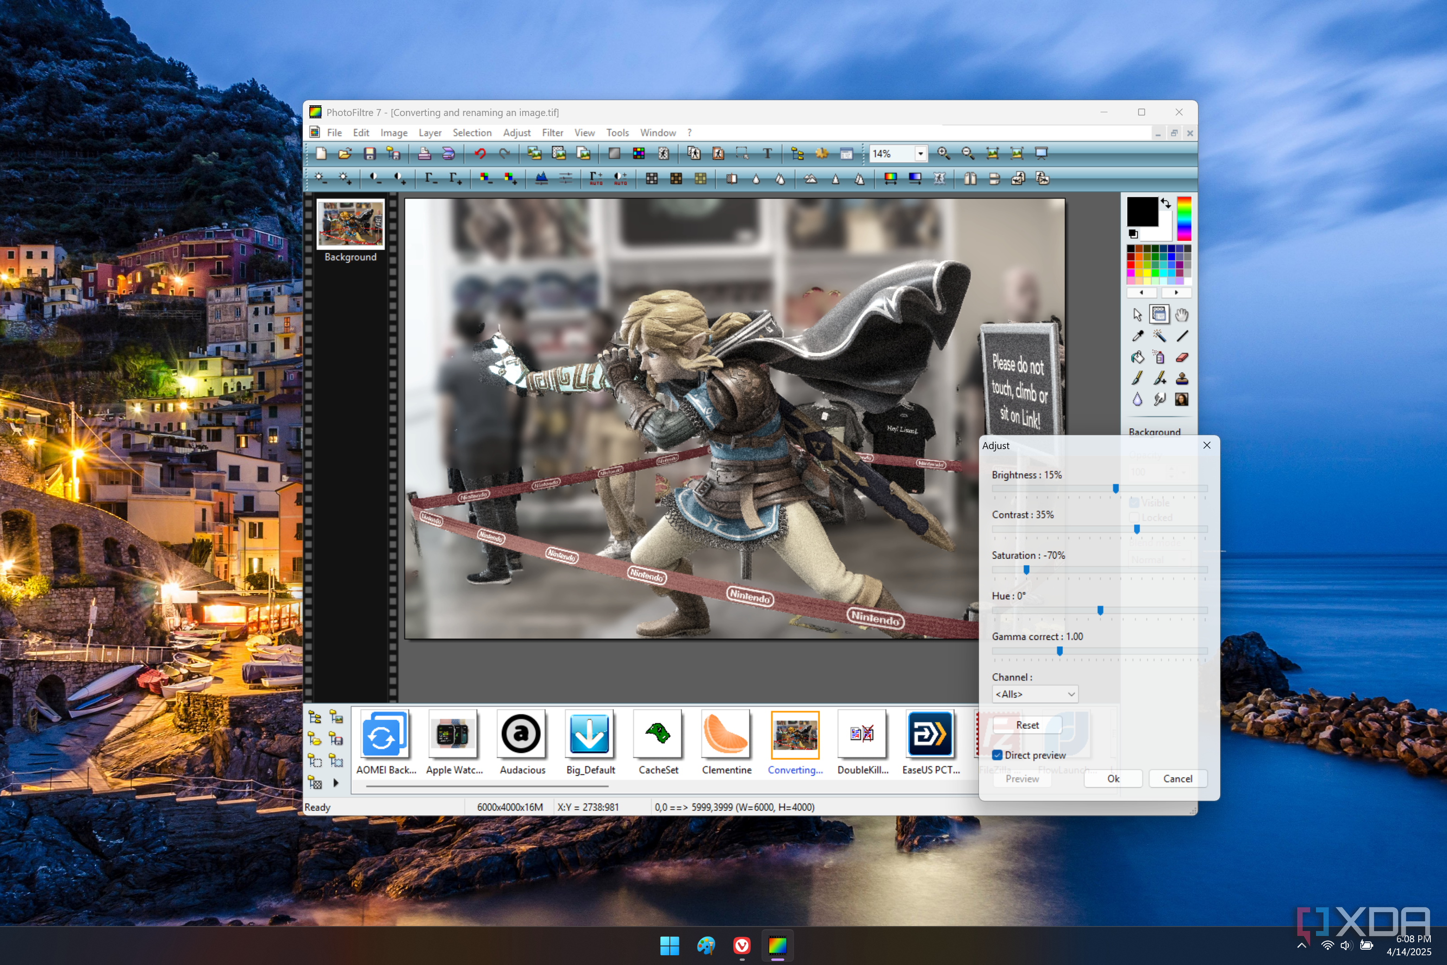Screen dimensions: 1447x965
Task: Select the Magic wand tool
Action: point(1159,336)
